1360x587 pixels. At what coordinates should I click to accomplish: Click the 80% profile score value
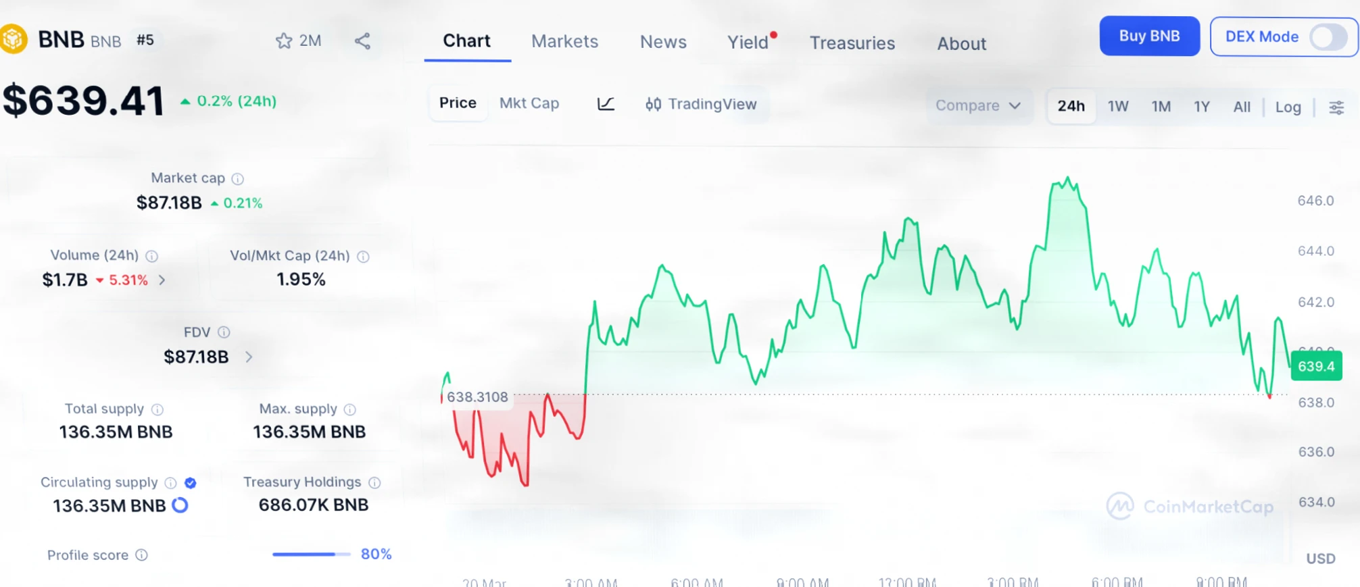[376, 554]
